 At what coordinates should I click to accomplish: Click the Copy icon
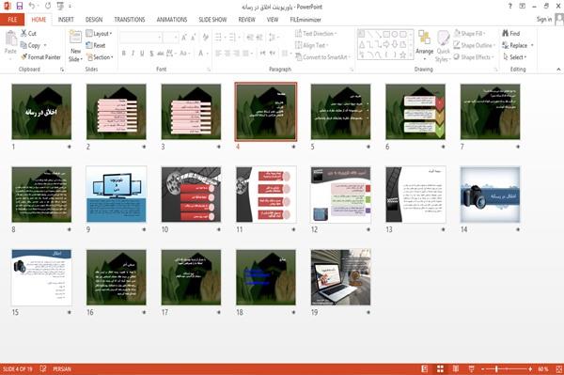pos(23,45)
